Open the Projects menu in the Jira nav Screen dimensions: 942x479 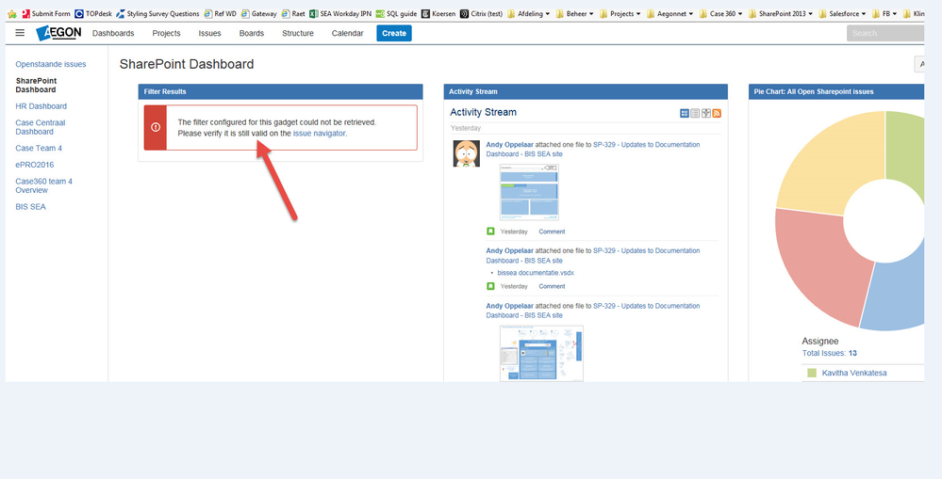pyautogui.click(x=166, y=33)
